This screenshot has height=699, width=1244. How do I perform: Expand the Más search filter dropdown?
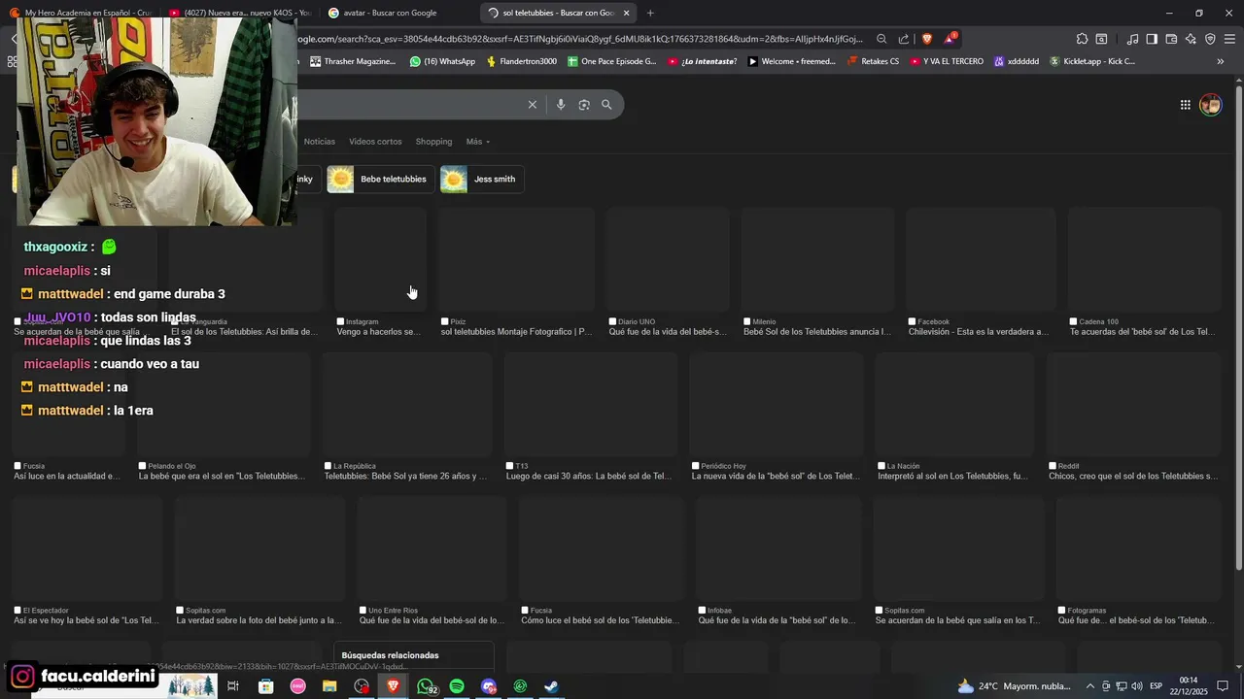point(477,142)
